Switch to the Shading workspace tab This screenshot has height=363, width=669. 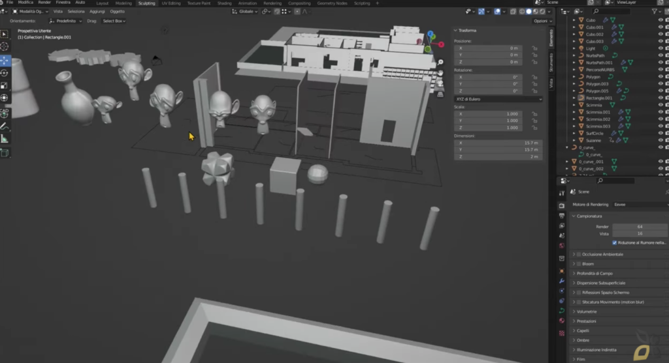click(225, 3)
